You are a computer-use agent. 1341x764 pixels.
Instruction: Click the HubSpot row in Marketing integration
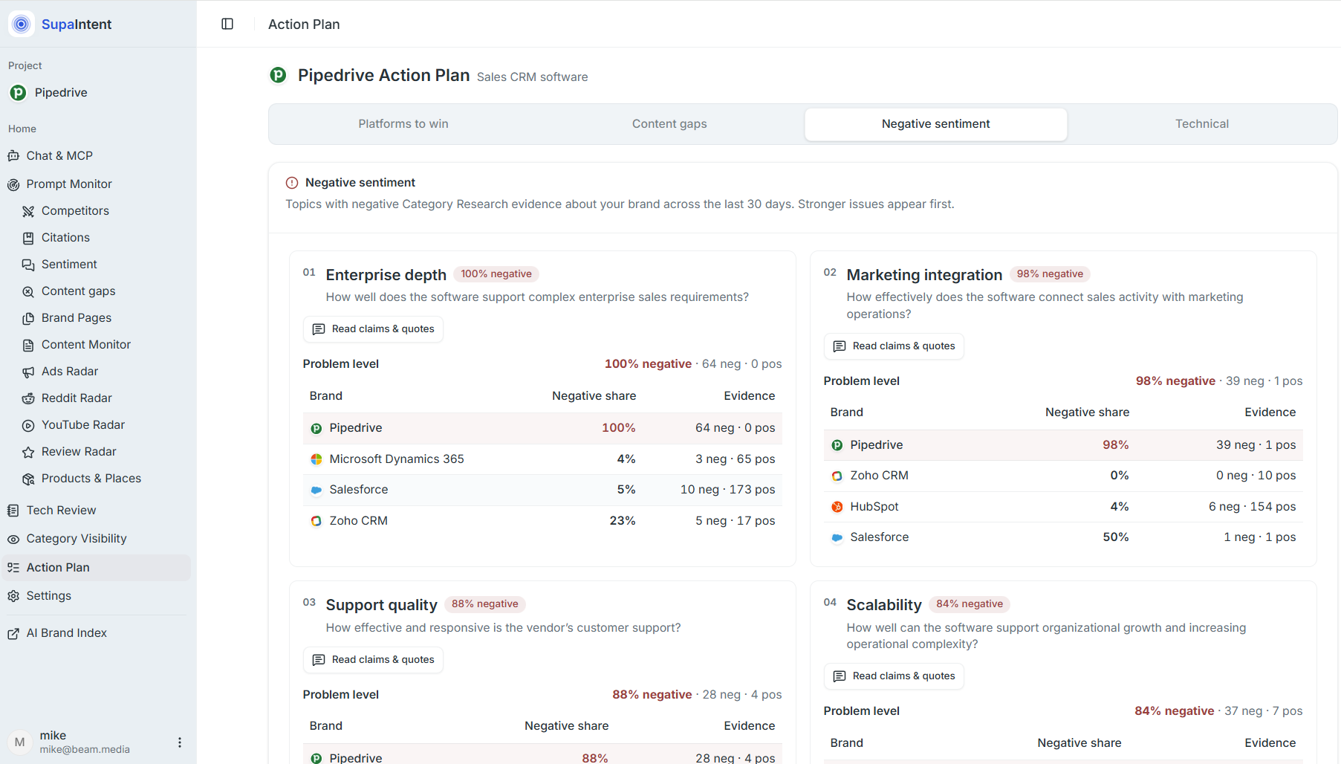pos(1063,507)
